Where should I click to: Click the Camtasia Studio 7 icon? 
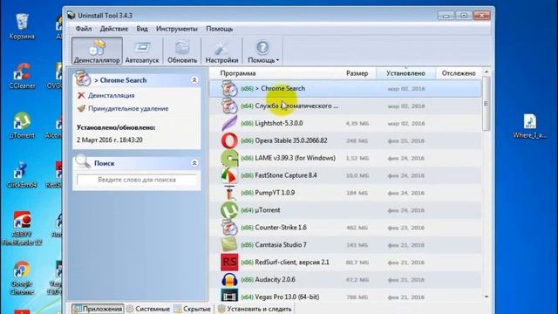click(229, 245)
